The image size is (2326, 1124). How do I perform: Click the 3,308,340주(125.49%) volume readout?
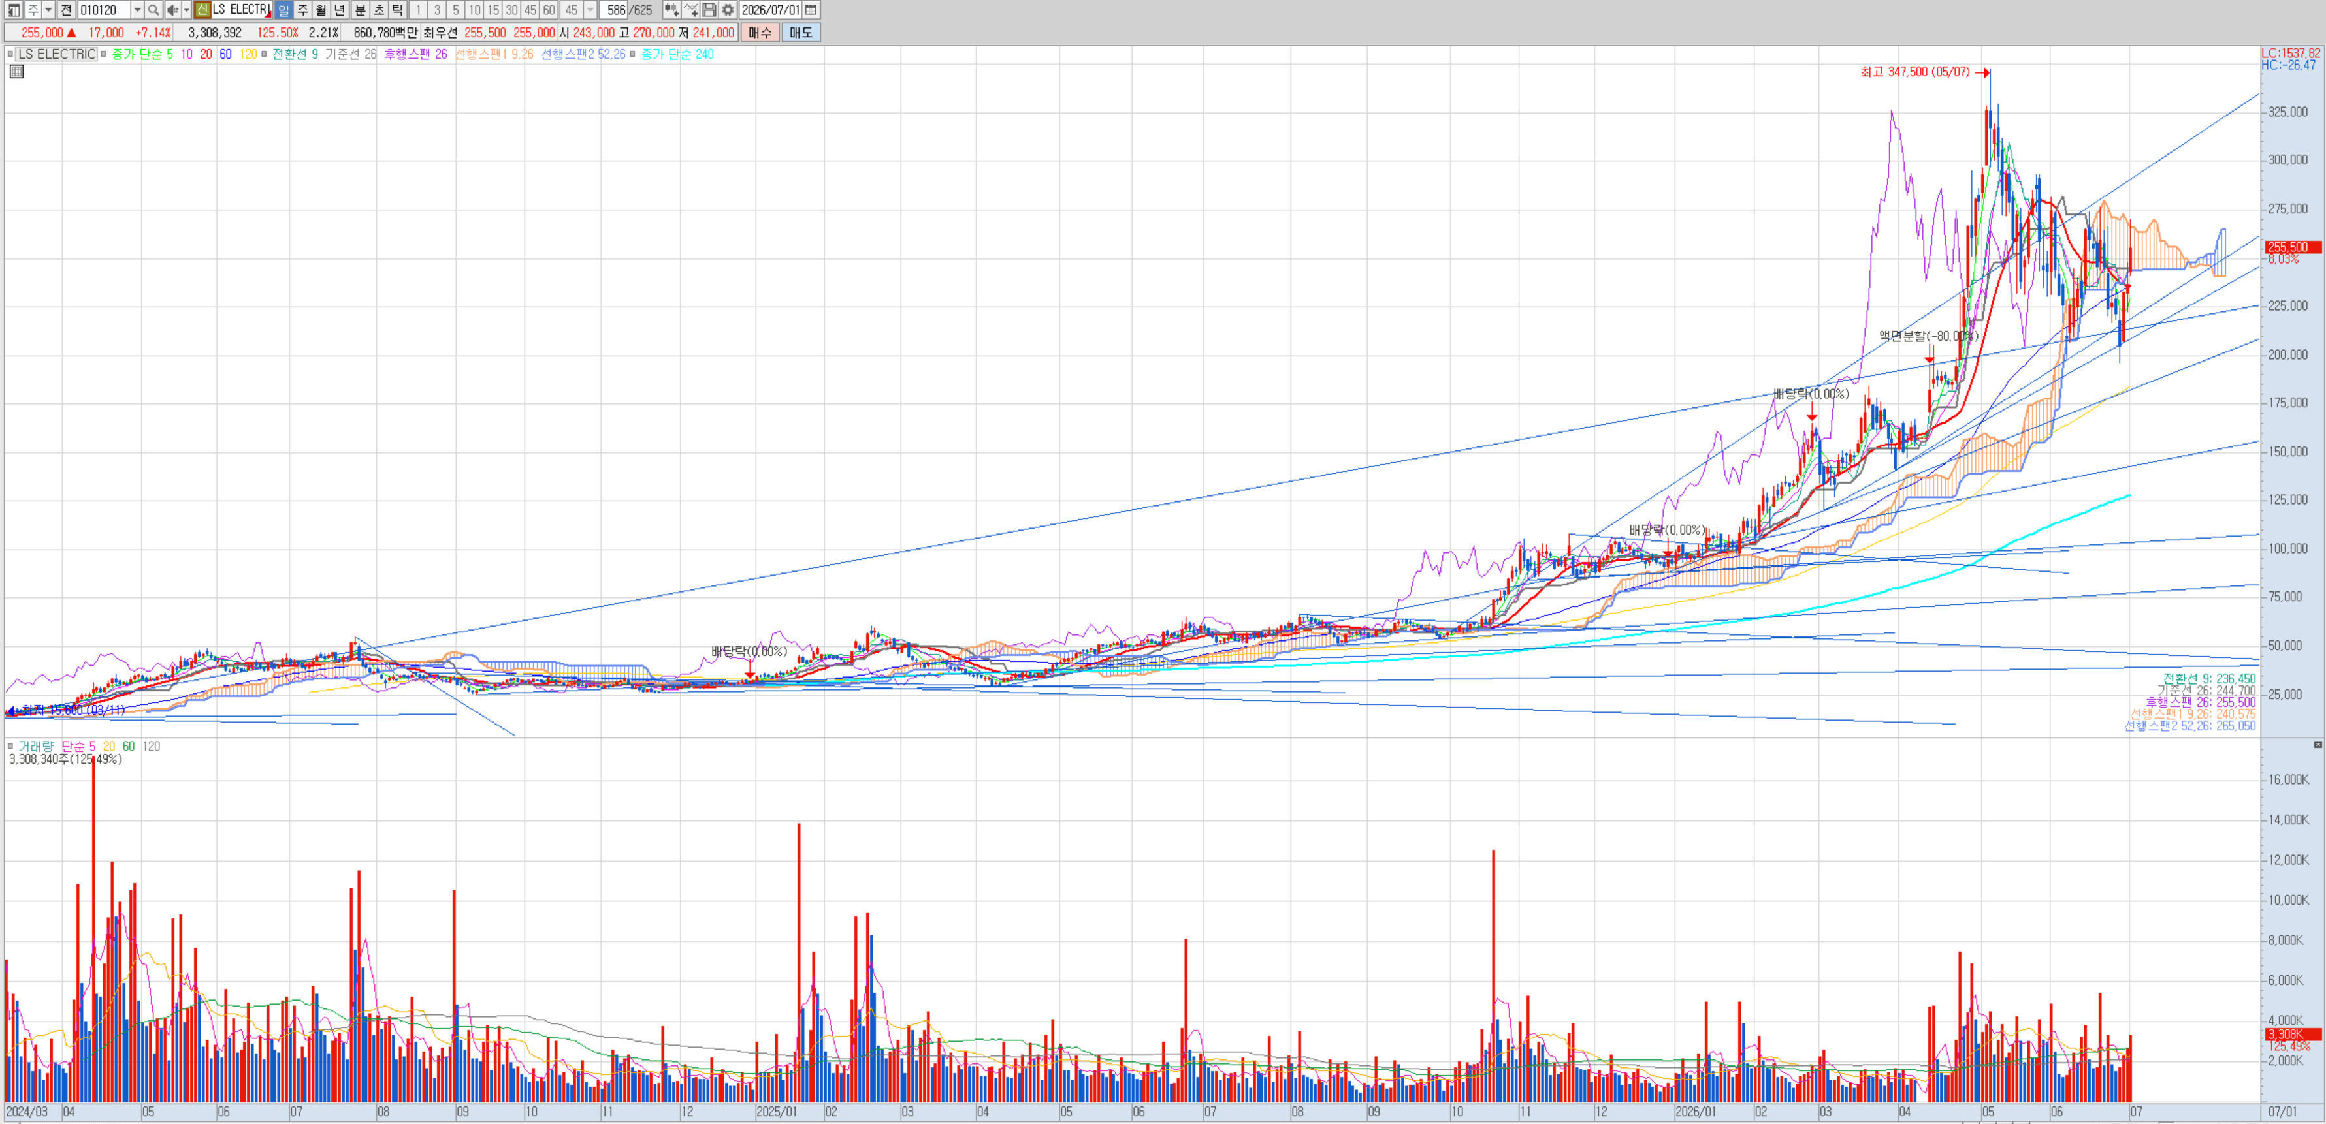65,760
